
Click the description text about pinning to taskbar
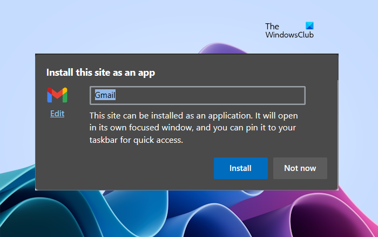[x=193, y=128]
